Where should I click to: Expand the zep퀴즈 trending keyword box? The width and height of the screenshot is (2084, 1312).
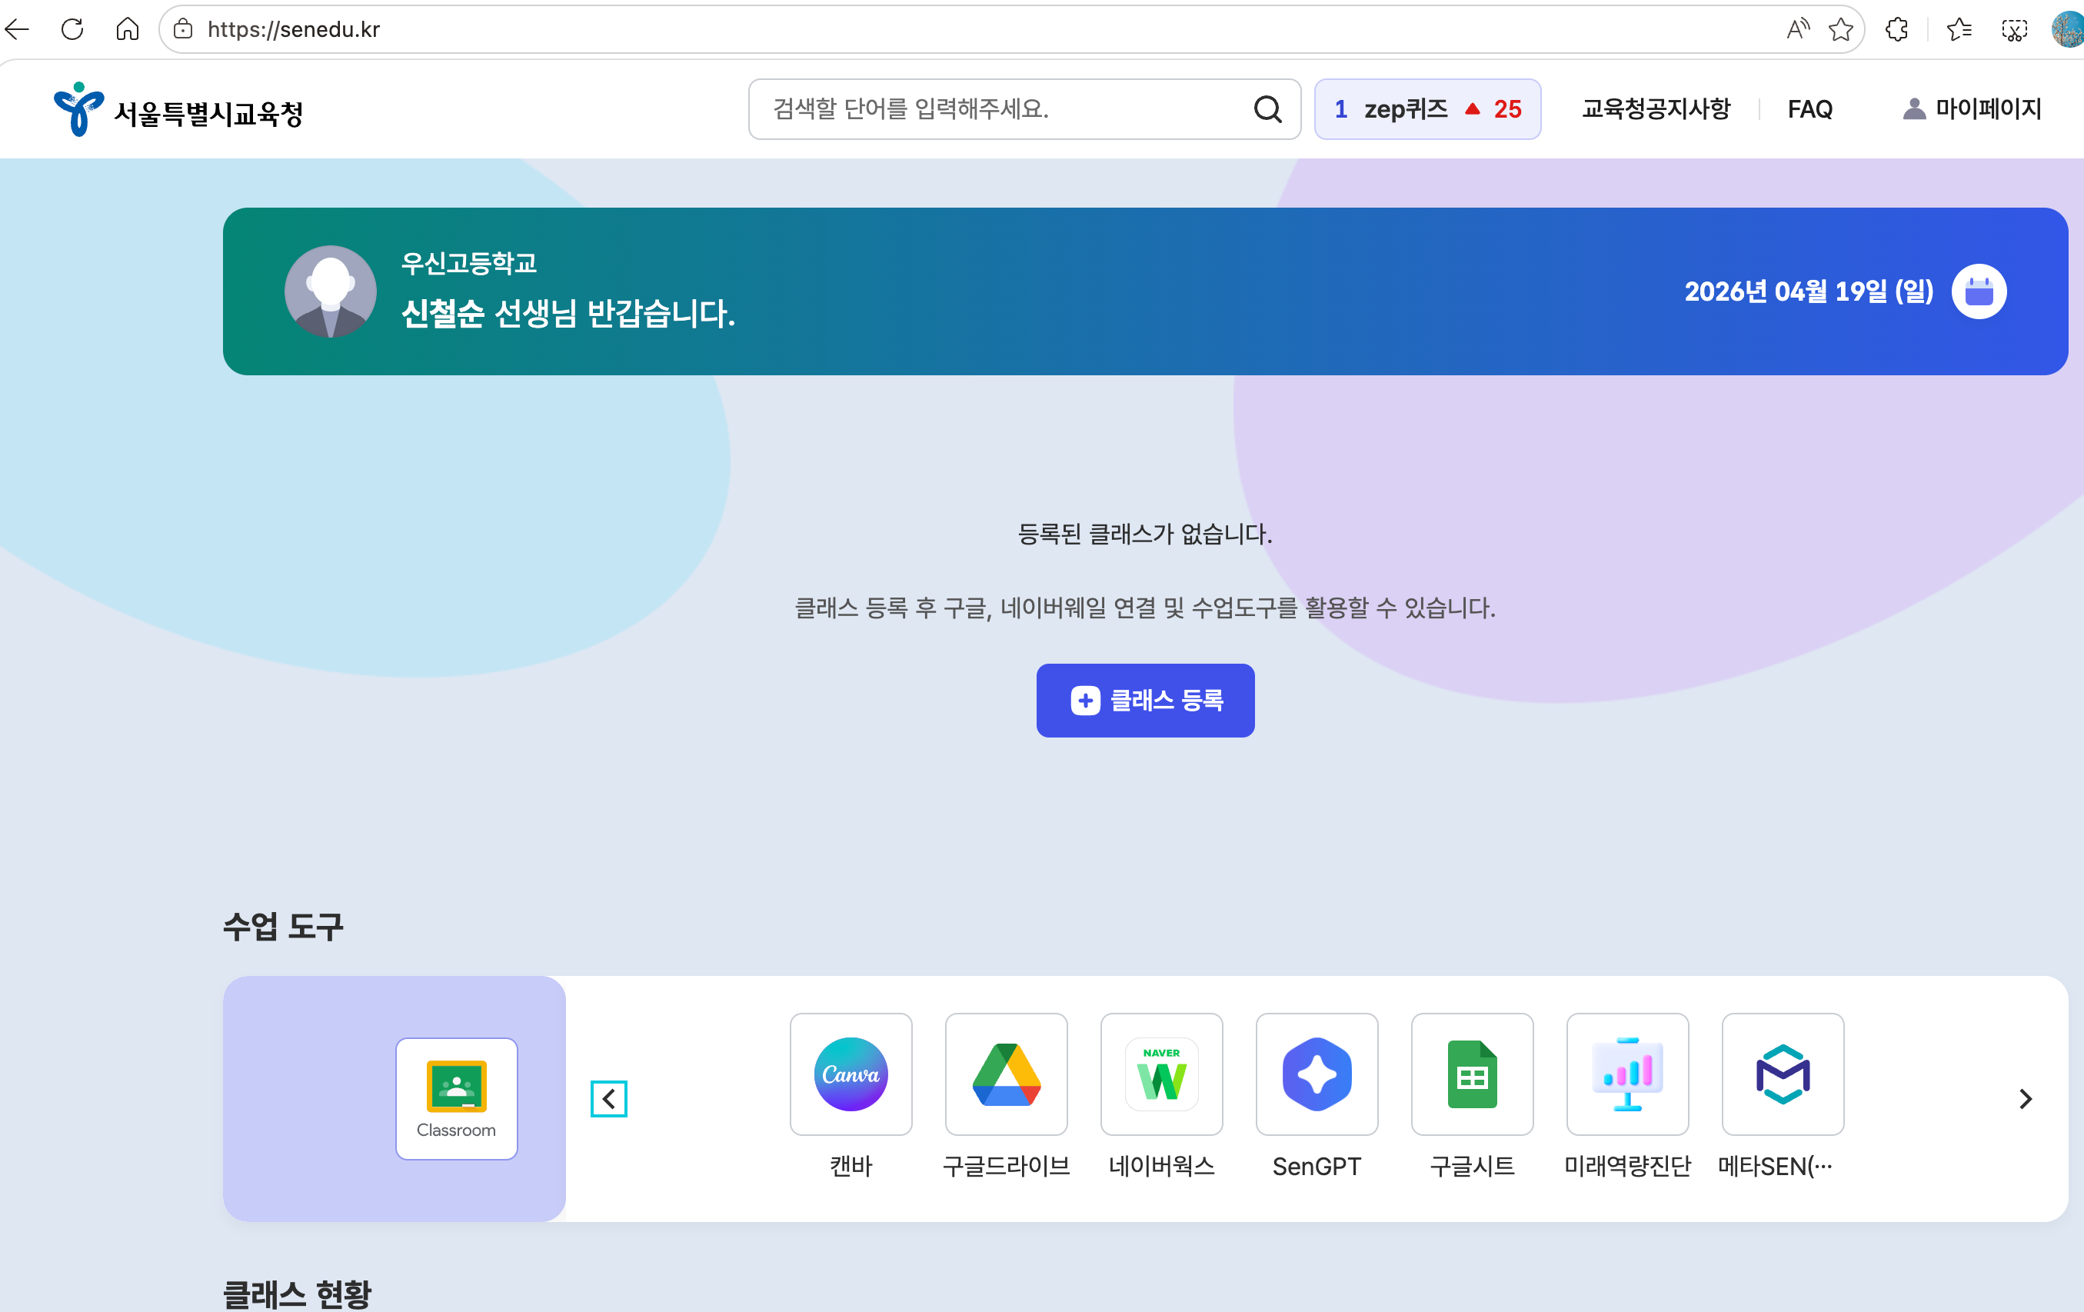pyautogui.click(x=1427, y=109)
